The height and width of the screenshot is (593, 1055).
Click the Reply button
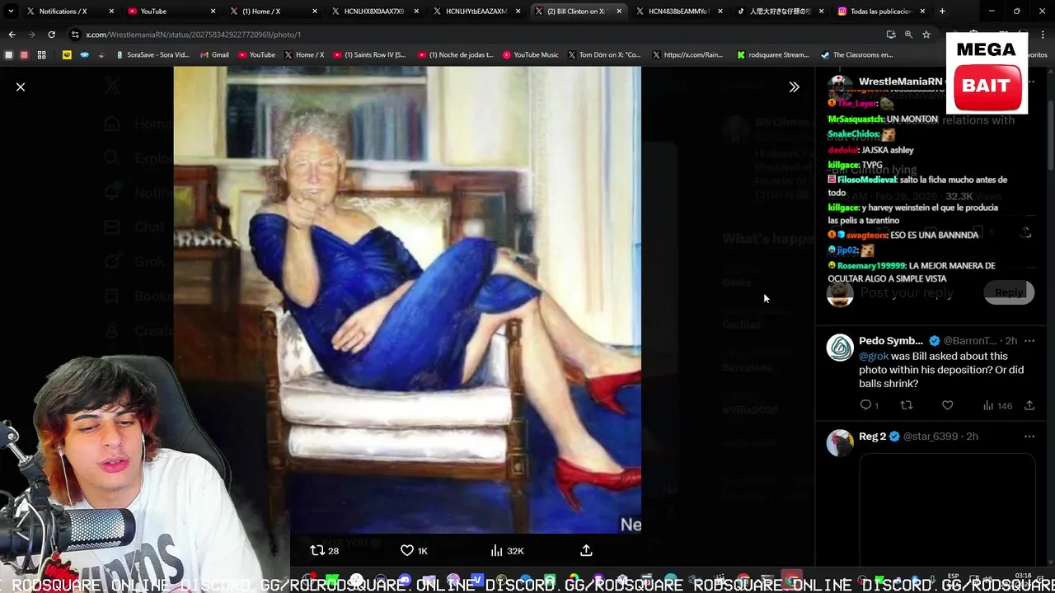pos(1009,292)
